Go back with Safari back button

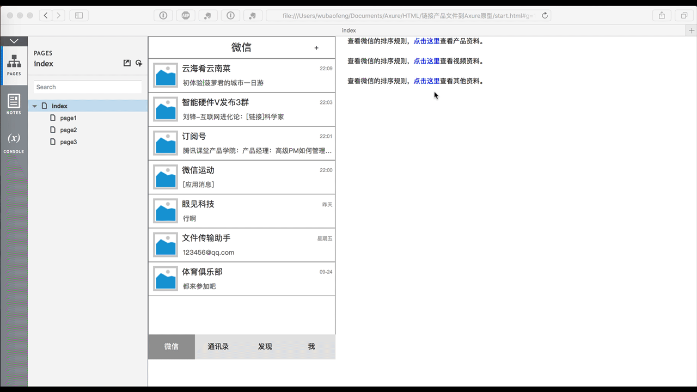46,16
